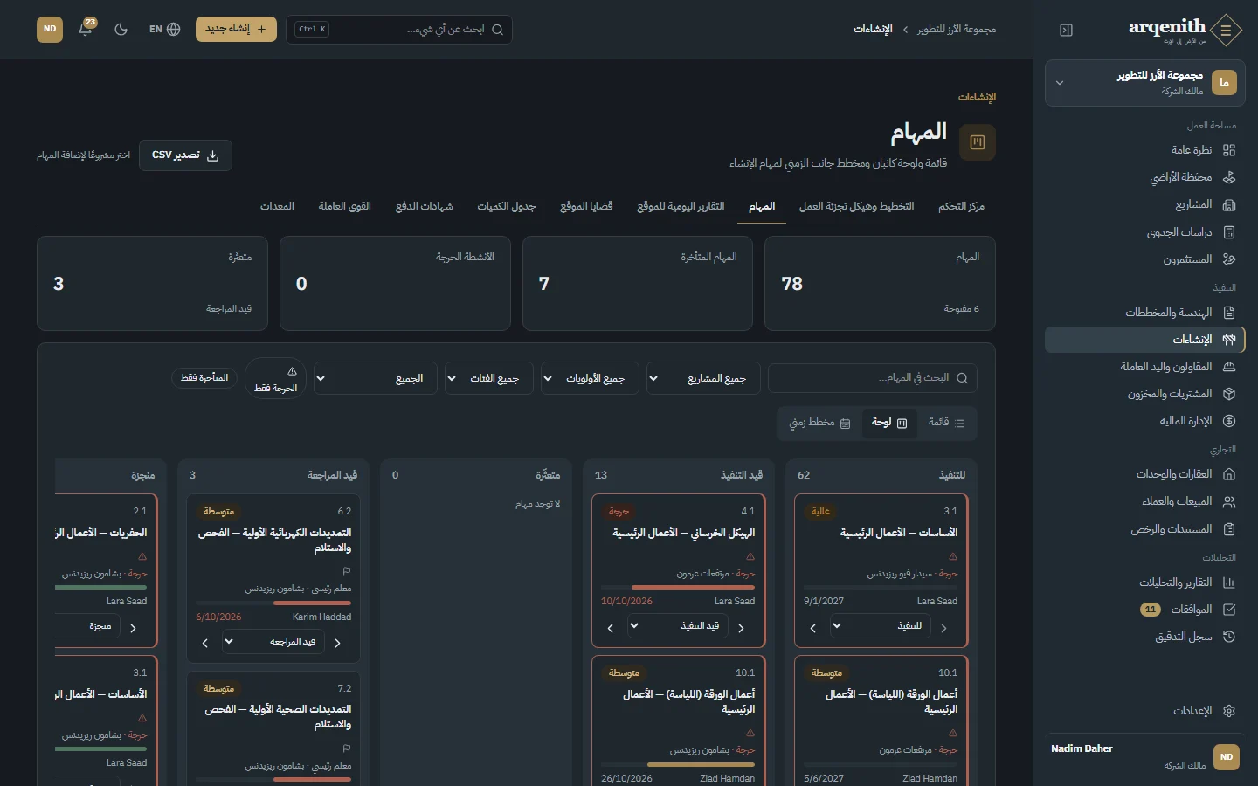Open محفظة الأراضي land portfolio icon
Screen dimensions: 1258x786
click(x=1229, y=177)
